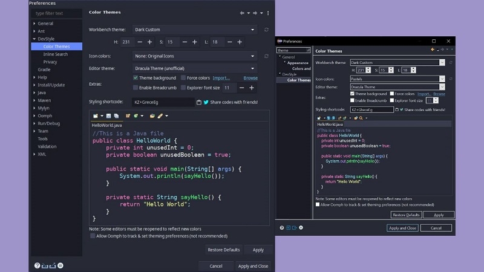Click the 'type filter text' search field
484x272 pixels.
pyautogui.click(x=56, y=13)
